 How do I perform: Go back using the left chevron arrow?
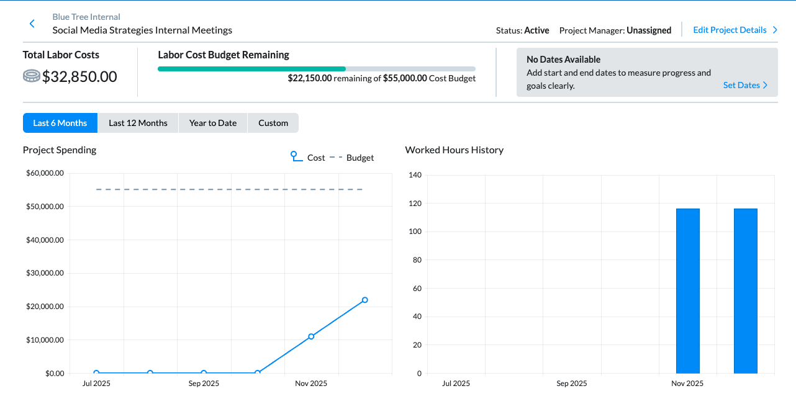tap(32, 24)
